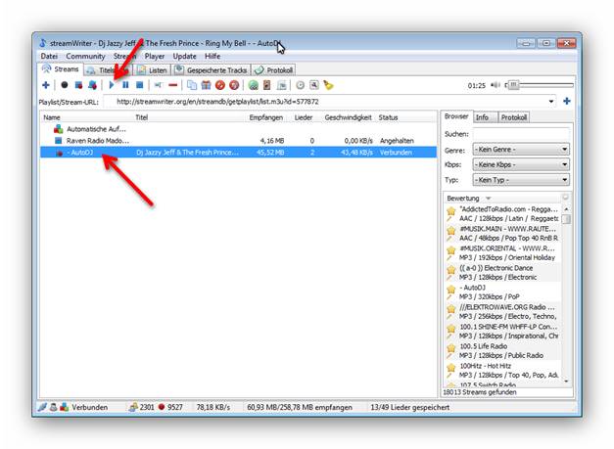Image resolution: width=614 pixels, height=449 pixels.
Task: Sort by the Empfangen column header
Action: [266, 117]
